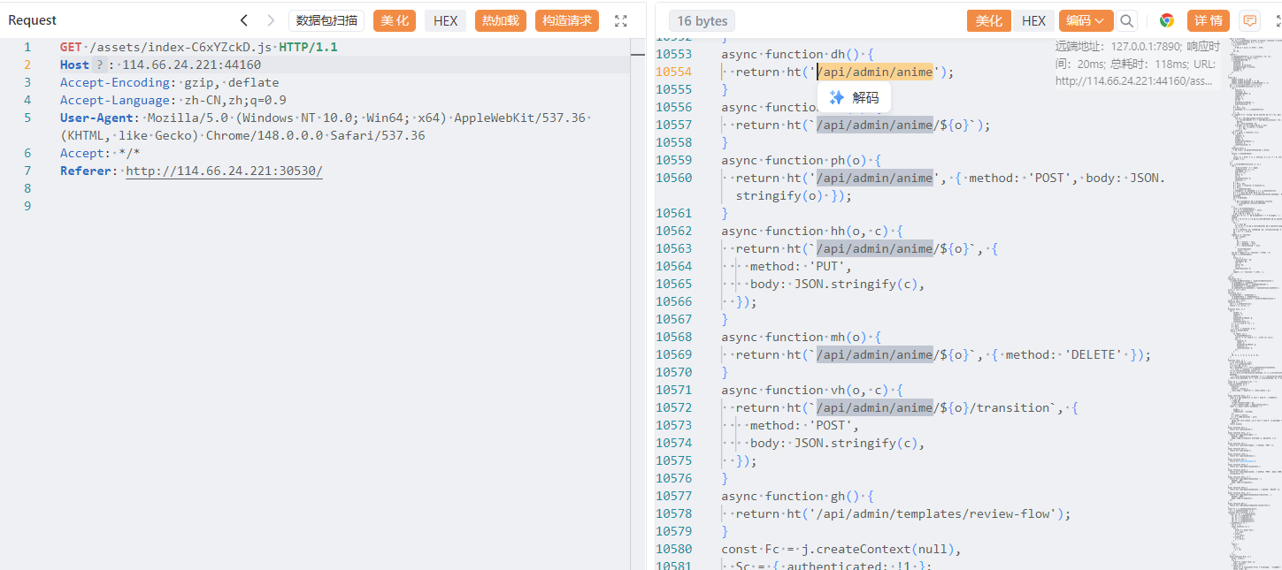Image resolution: width=1282 pixels, height=570 pixels.
Task: Switch response view to HEX
Action: point(1033,20)
